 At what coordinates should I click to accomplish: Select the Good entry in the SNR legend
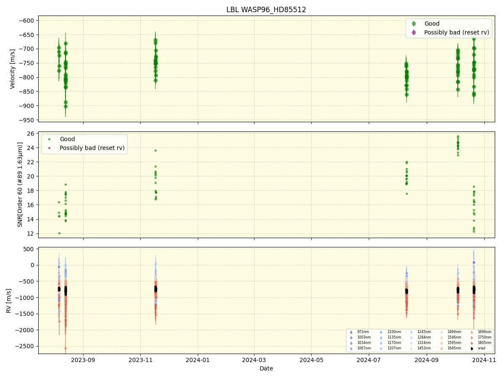pyautogui.click(x=67, y=139)
